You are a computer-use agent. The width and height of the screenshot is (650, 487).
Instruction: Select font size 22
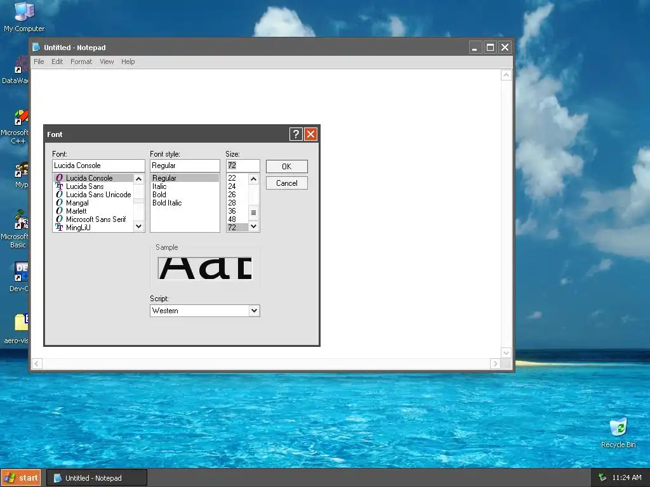[237, 178]
